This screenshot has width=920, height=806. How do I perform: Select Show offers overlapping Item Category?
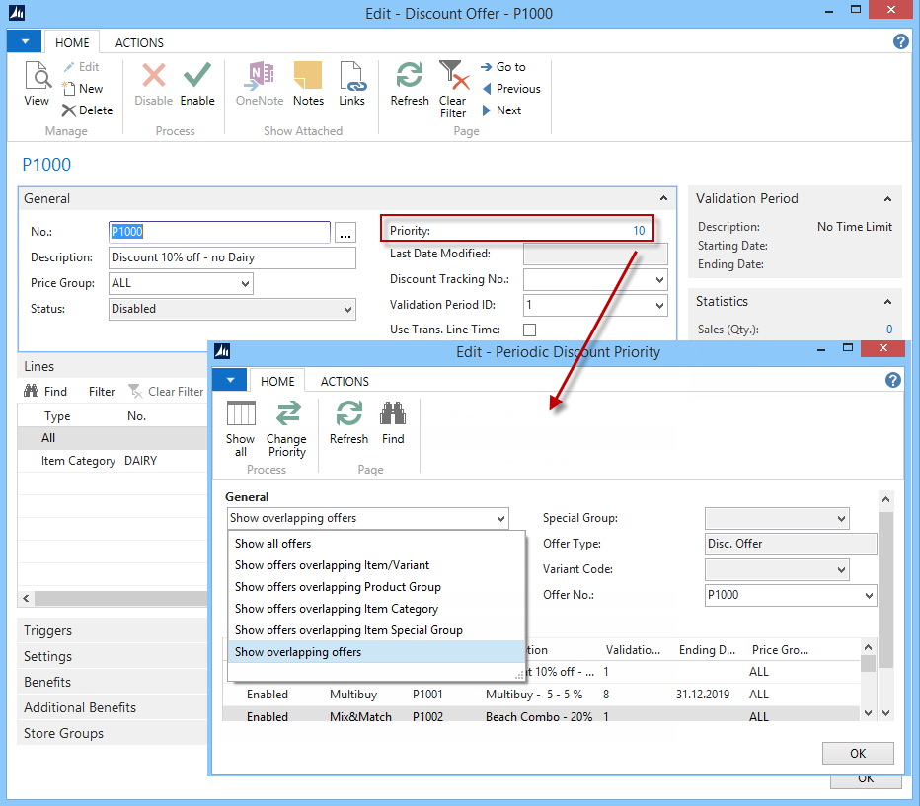point(336,609)
